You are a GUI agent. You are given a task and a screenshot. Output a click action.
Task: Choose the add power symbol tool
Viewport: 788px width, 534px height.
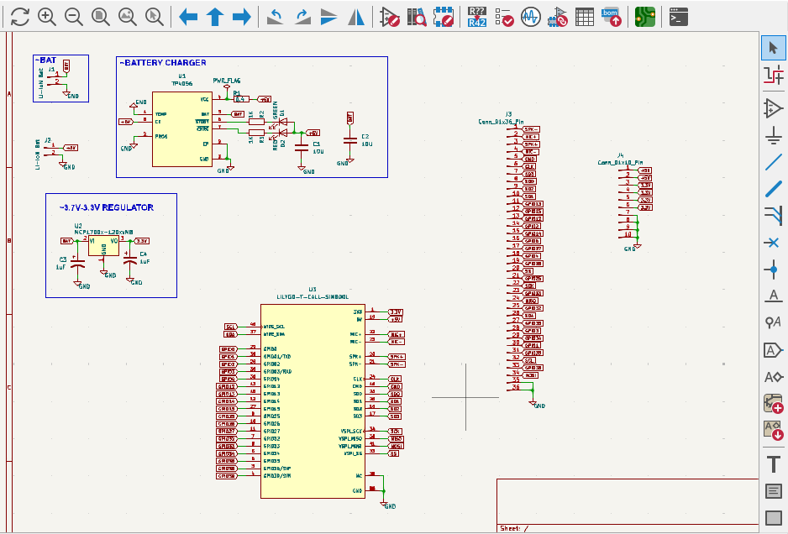click(x=773, y=134)
